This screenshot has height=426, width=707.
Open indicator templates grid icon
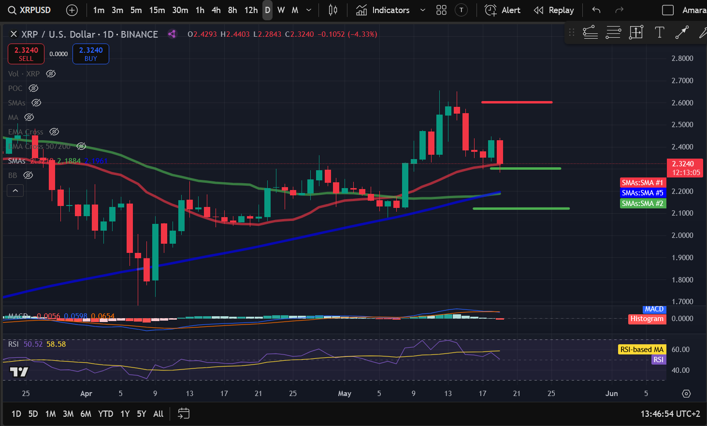441,10
